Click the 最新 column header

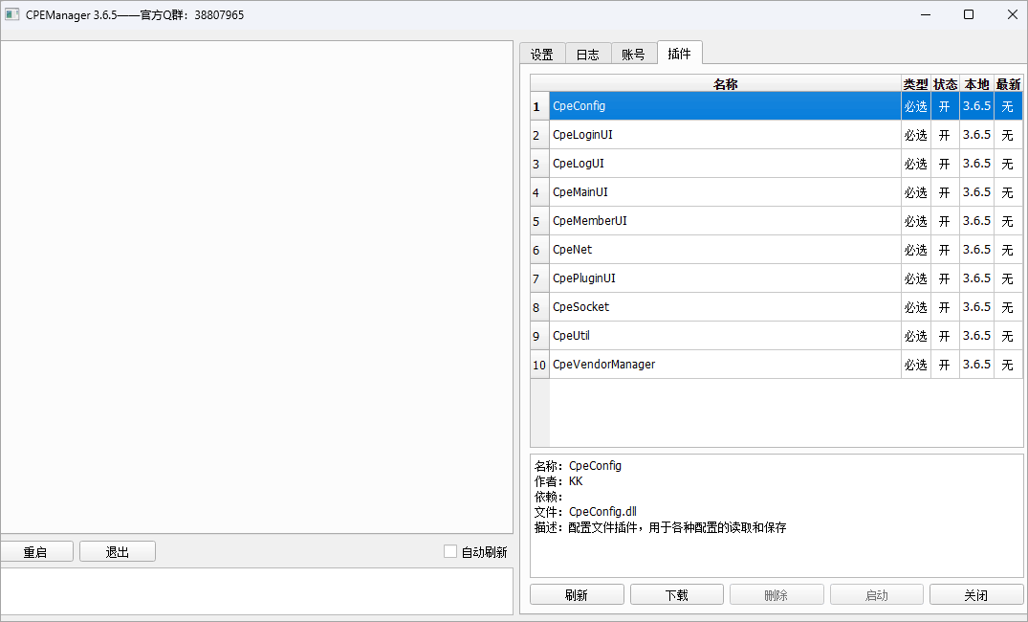click(1008, 84)
